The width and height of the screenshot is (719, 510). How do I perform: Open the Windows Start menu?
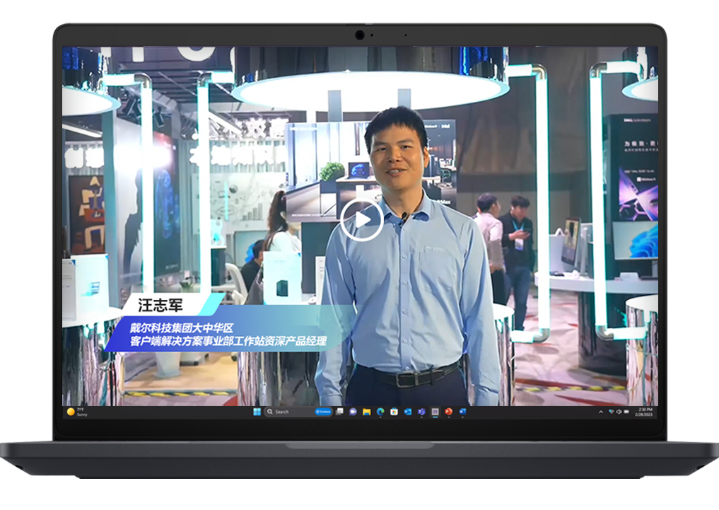coord(257,412)
